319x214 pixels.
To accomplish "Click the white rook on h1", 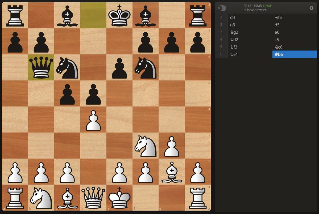I will 198,198.
